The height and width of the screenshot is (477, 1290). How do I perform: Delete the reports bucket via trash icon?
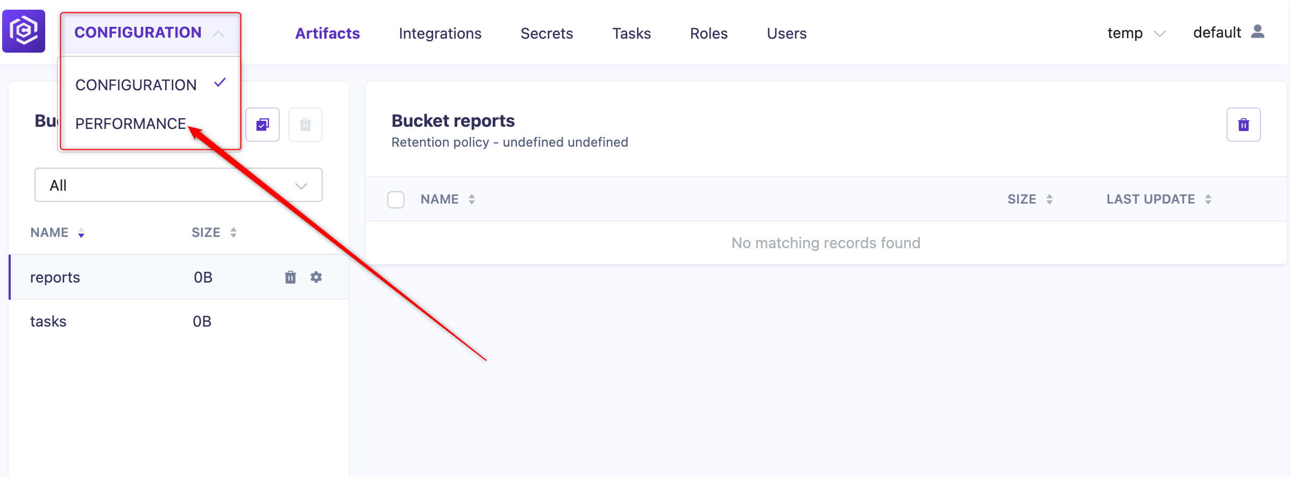pyautogui.click(x=290, y=277)
